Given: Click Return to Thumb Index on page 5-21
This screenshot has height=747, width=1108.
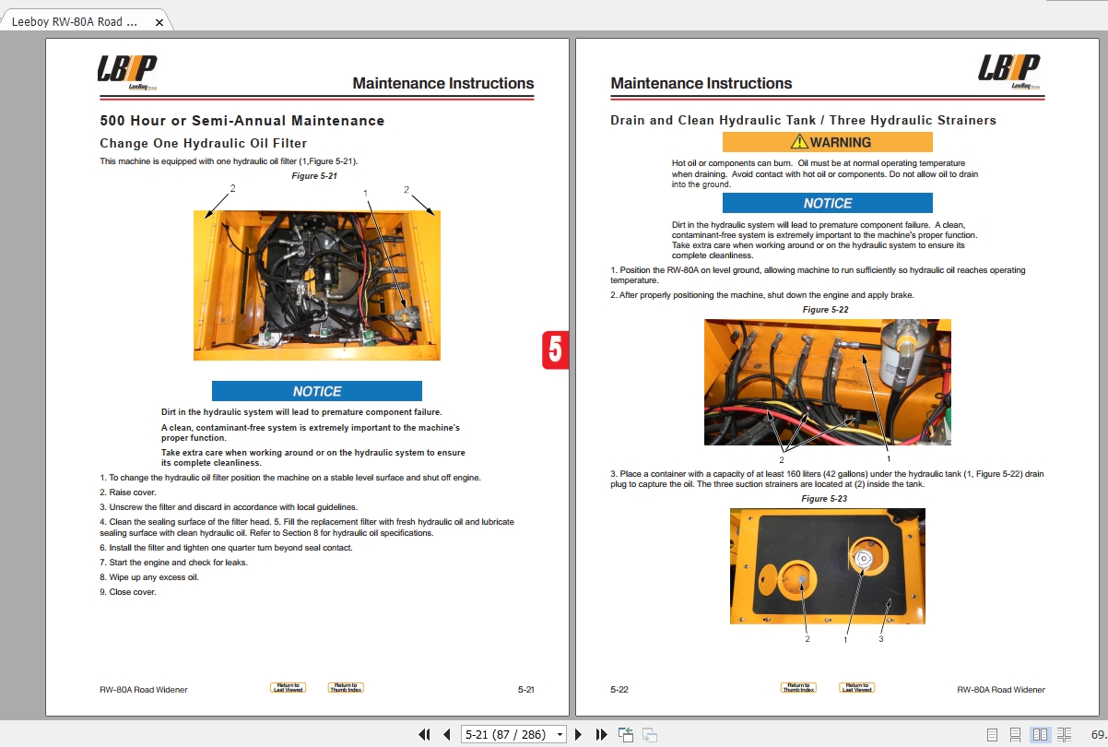Looking at the screenshot, I should pos(346,687).
